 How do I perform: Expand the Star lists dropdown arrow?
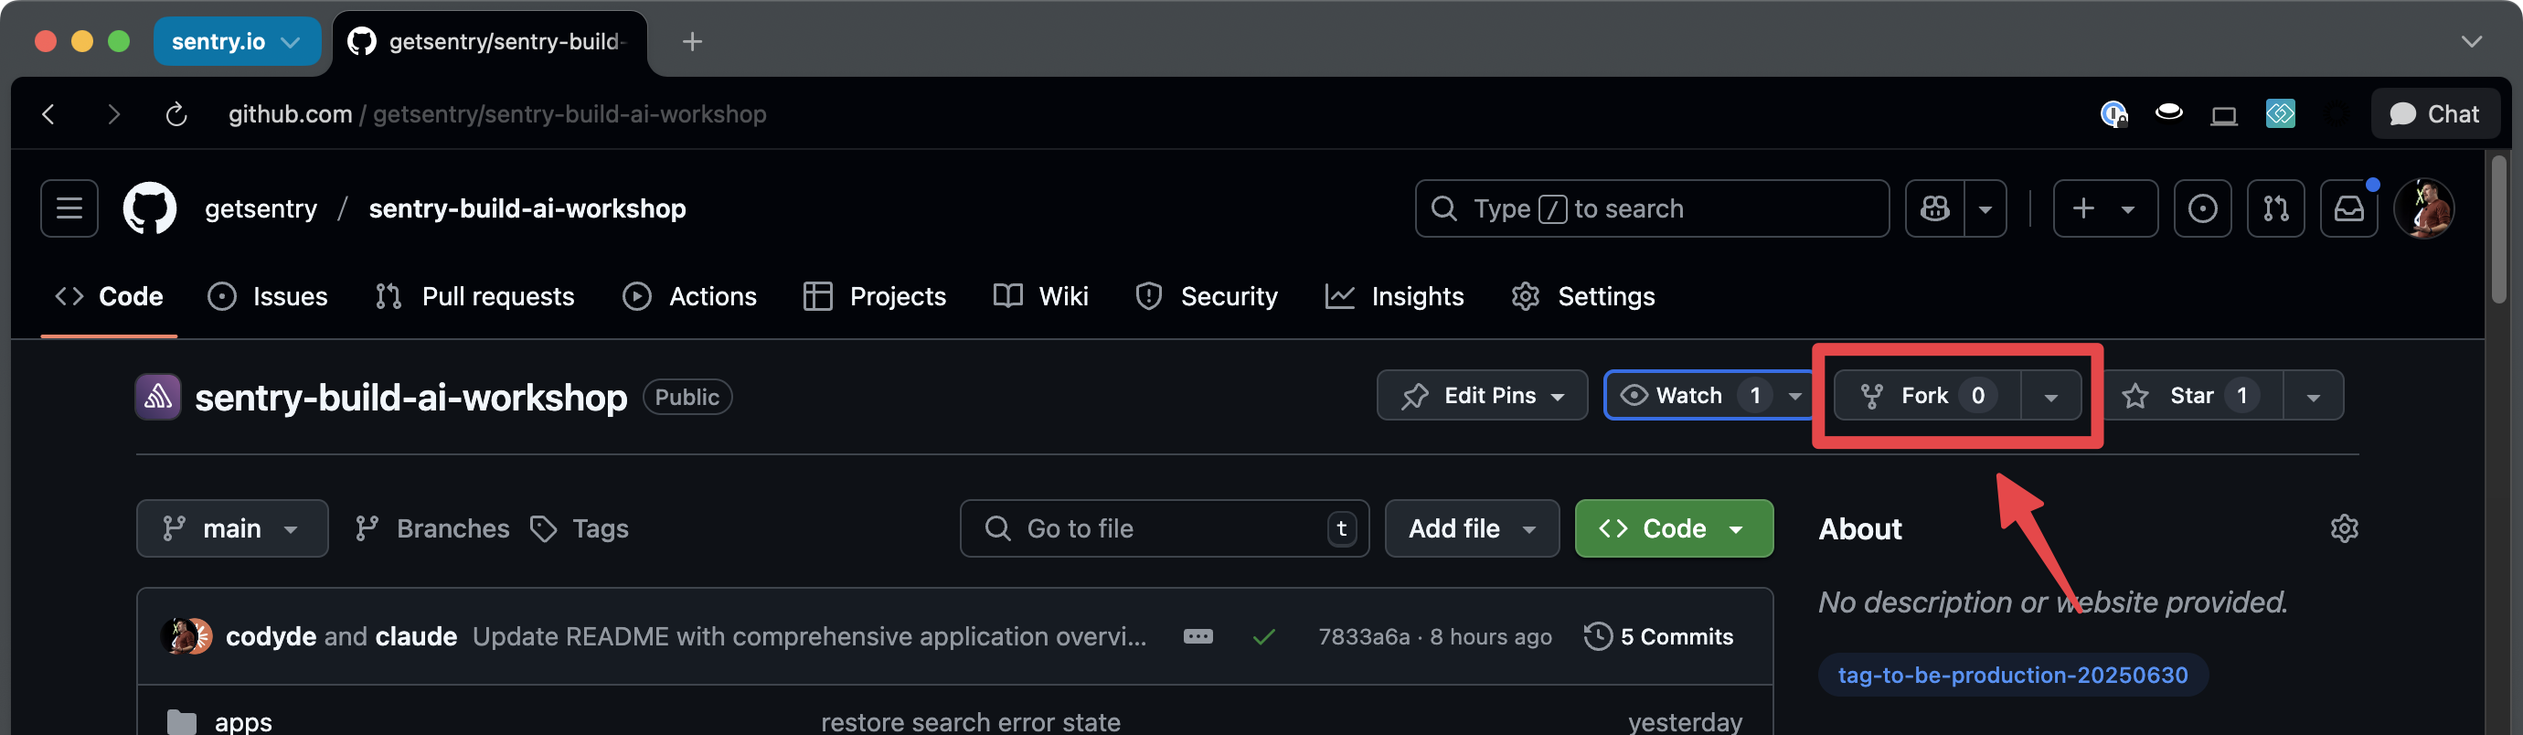[x=2314, y=396]
